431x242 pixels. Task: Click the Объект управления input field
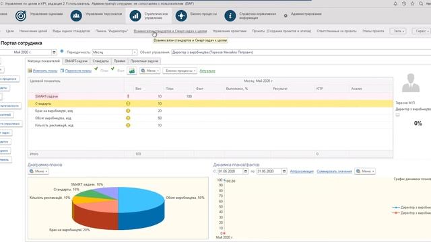(301, 52)
